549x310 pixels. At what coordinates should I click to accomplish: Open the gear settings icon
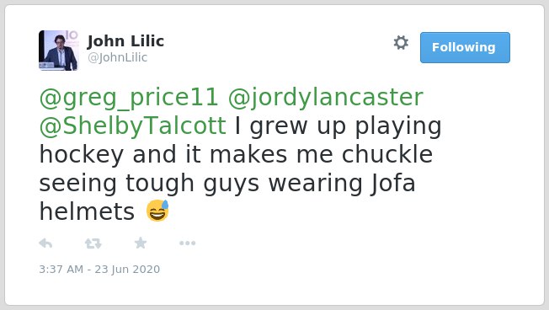click(x=401, y=43)
